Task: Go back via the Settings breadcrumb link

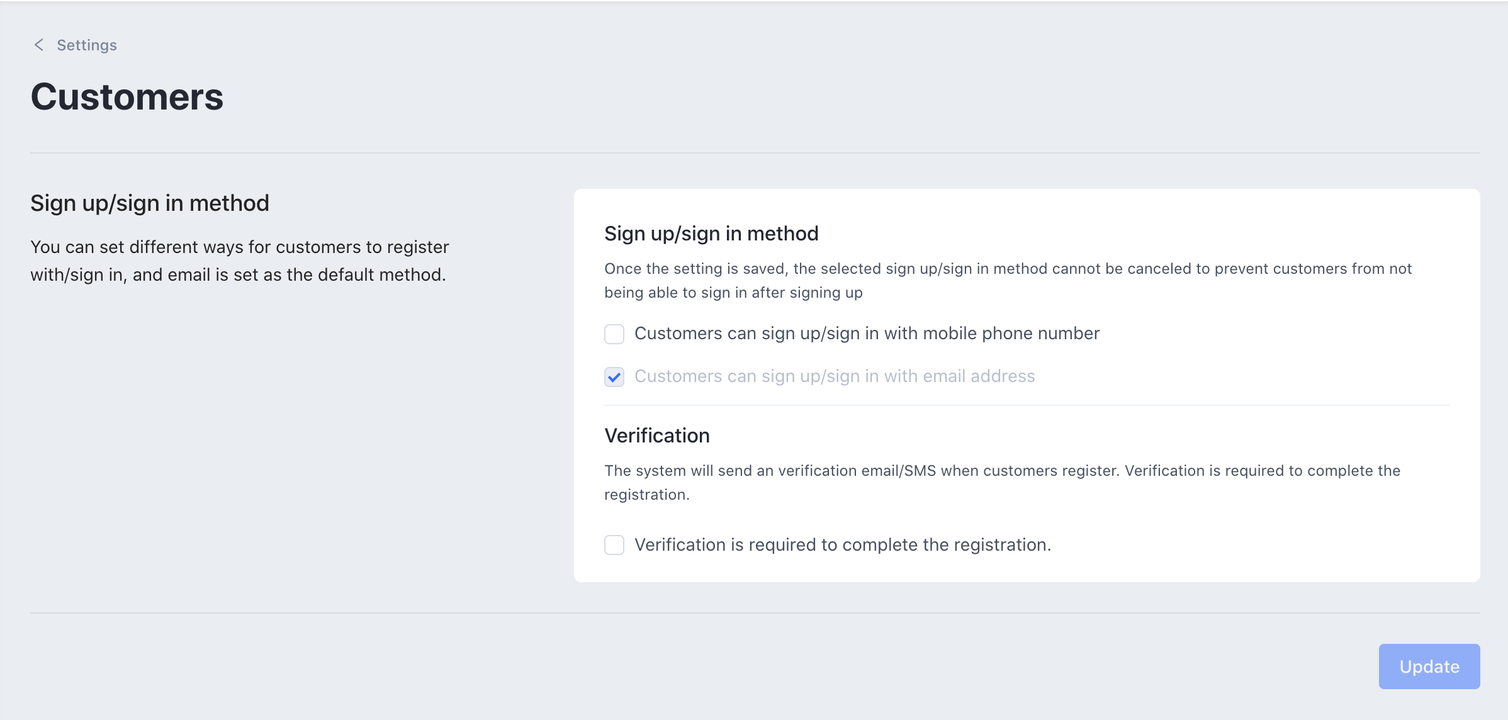Action: tap(86, 45)
